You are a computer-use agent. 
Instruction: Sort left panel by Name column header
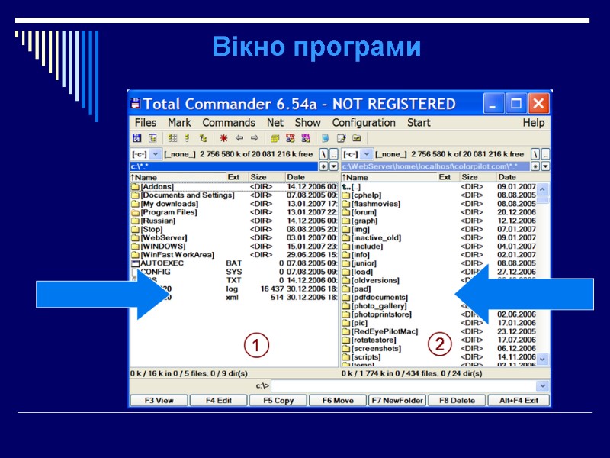178,177
